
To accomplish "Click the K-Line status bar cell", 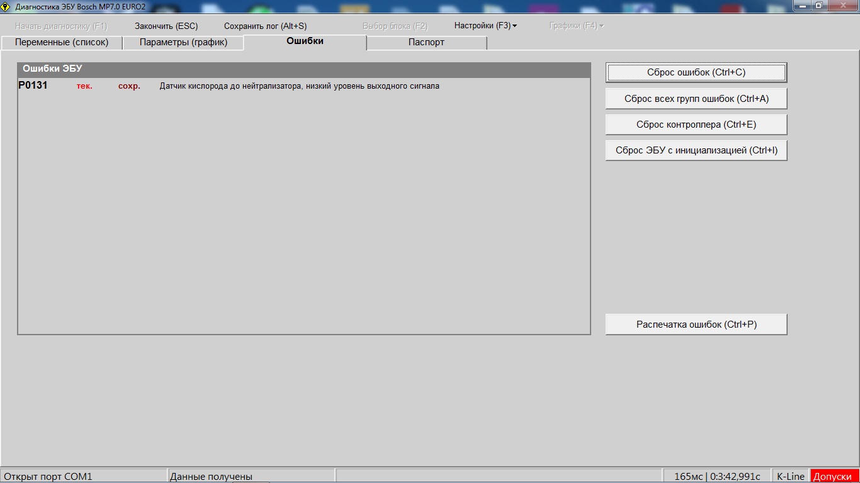I will 791,476.
